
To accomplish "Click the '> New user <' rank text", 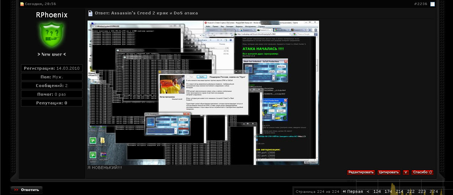I will coord(52,54).
